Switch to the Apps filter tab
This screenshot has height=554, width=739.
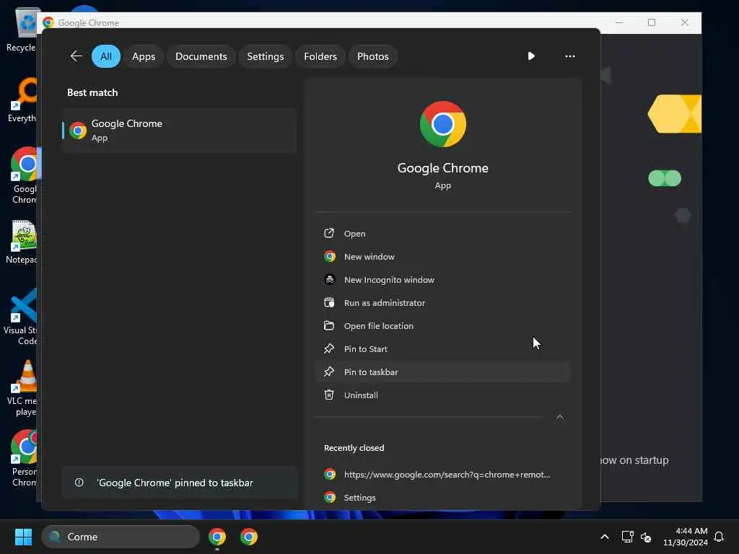(x=144, y=56)
